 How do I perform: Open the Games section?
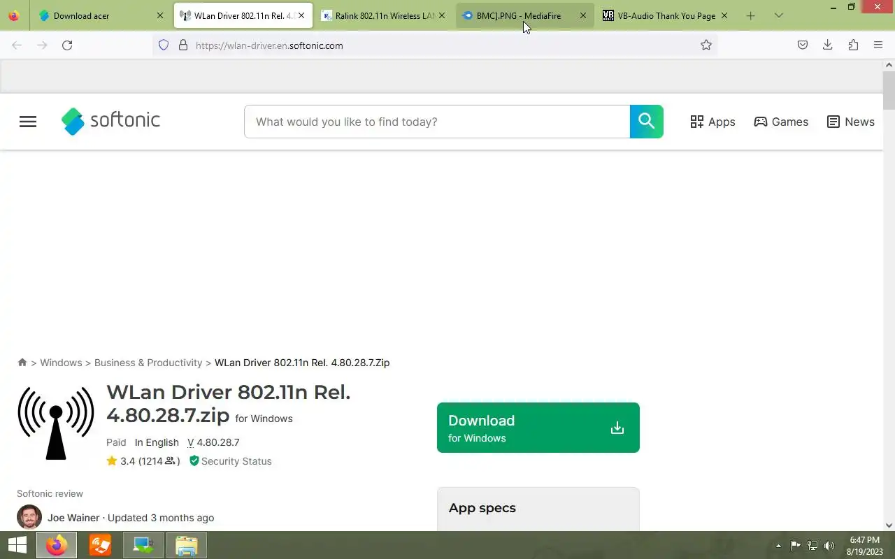781,122
